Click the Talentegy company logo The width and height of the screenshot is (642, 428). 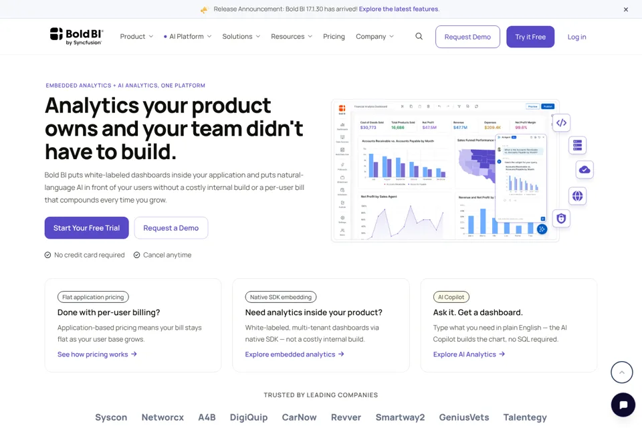coord(525,417)
